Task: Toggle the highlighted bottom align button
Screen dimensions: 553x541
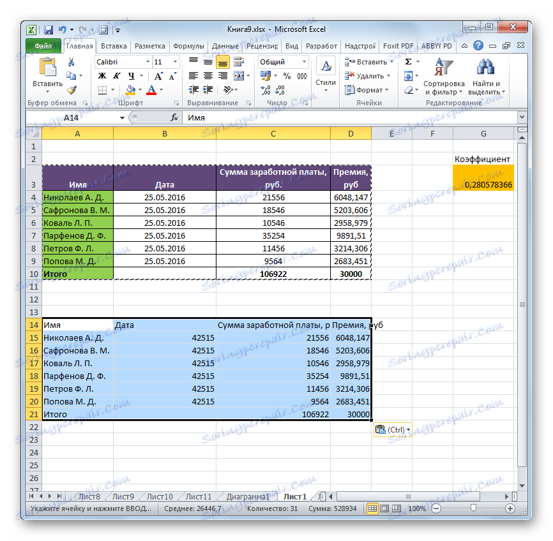Action: [x=222, y=62]
